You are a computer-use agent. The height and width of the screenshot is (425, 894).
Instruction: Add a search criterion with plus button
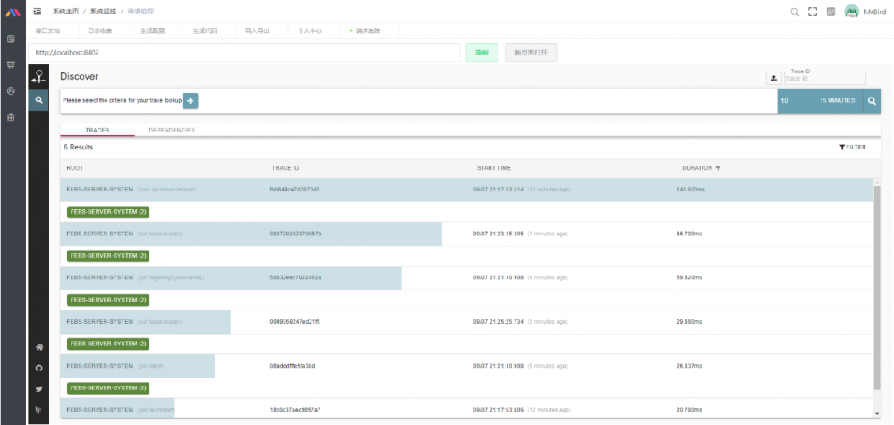pos(191,101)
